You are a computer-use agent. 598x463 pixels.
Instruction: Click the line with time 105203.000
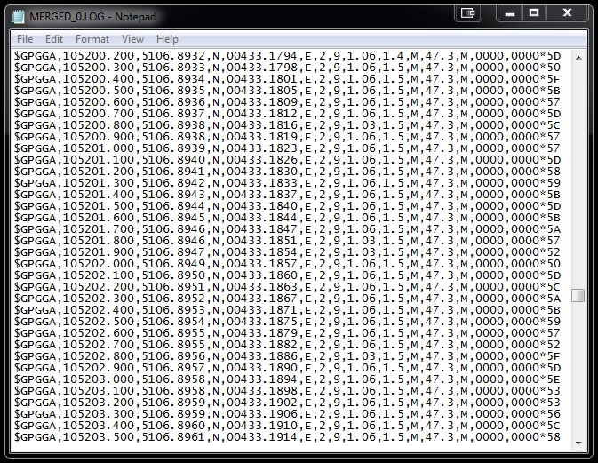coord(288,379)
